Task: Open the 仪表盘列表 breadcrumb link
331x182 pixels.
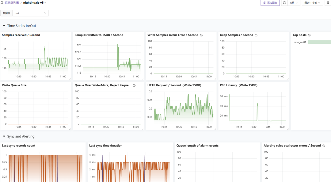Action: click(12, 2)
